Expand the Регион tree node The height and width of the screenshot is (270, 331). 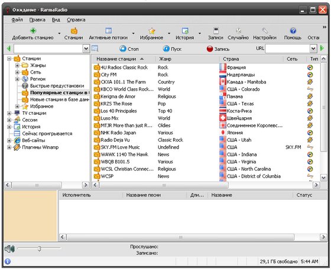point(17,79)
